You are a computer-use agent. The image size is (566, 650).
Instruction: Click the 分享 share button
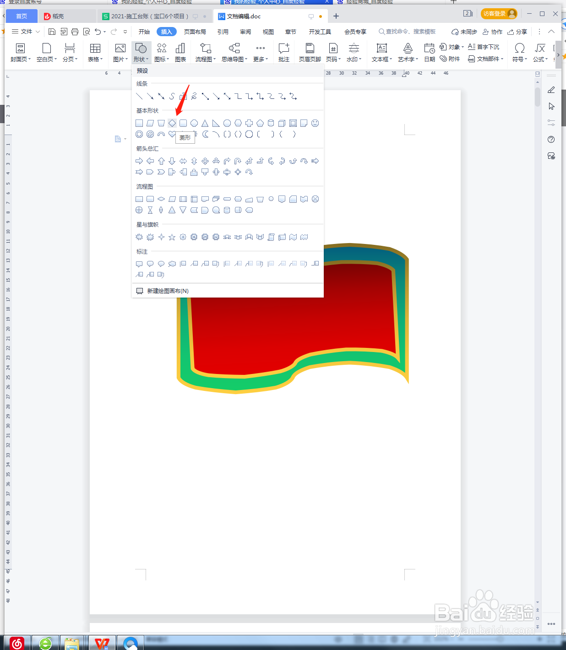click(x=517, y=32)
